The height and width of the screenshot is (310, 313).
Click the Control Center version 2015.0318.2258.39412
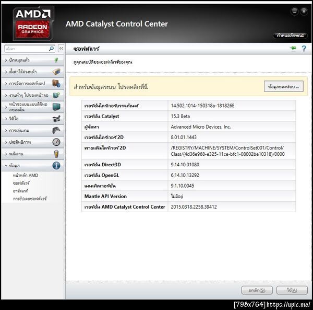194,207
